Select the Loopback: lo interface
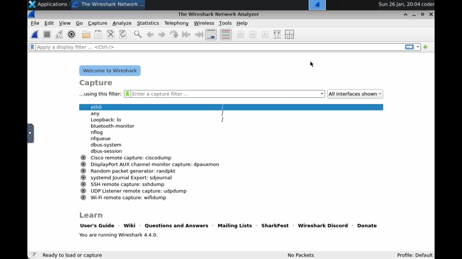Image resolution: width=462 pixels, height=259 pixels. [231, 120]
